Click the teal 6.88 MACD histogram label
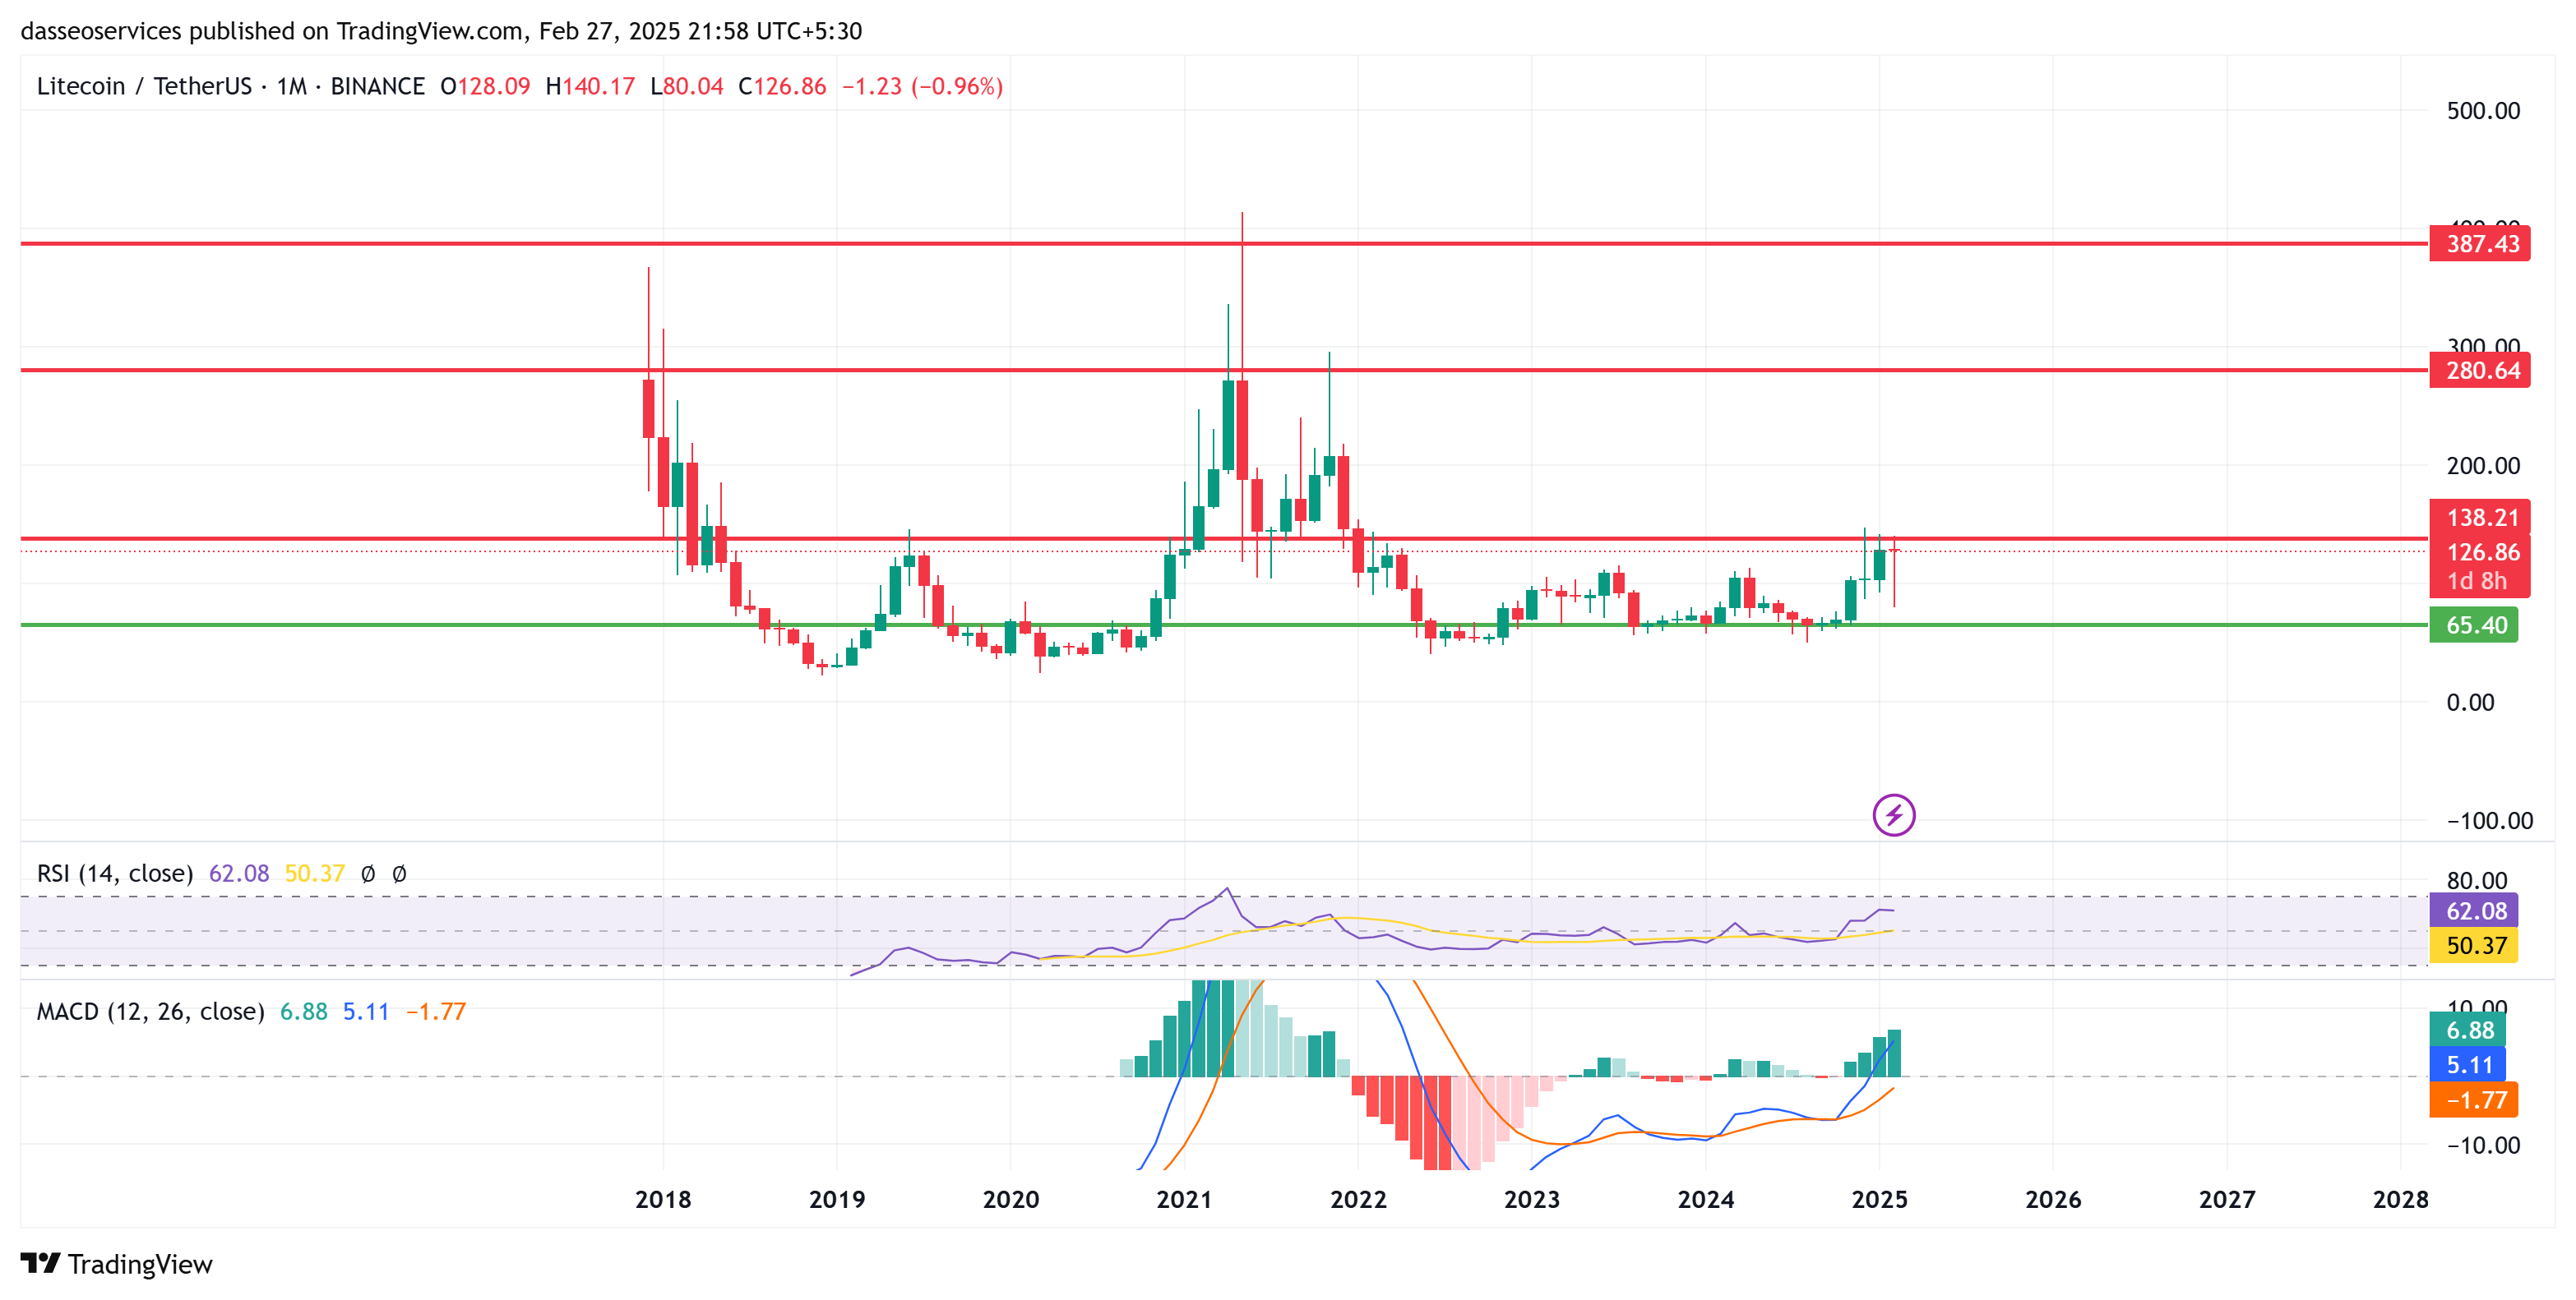The width and height of the screenshot is (2576, 1300). pos(2467,1030)
